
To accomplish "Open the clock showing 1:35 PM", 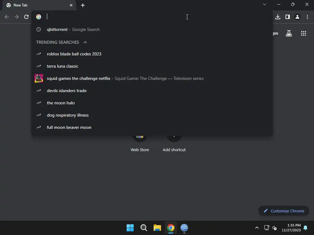I will pos(291,228).
